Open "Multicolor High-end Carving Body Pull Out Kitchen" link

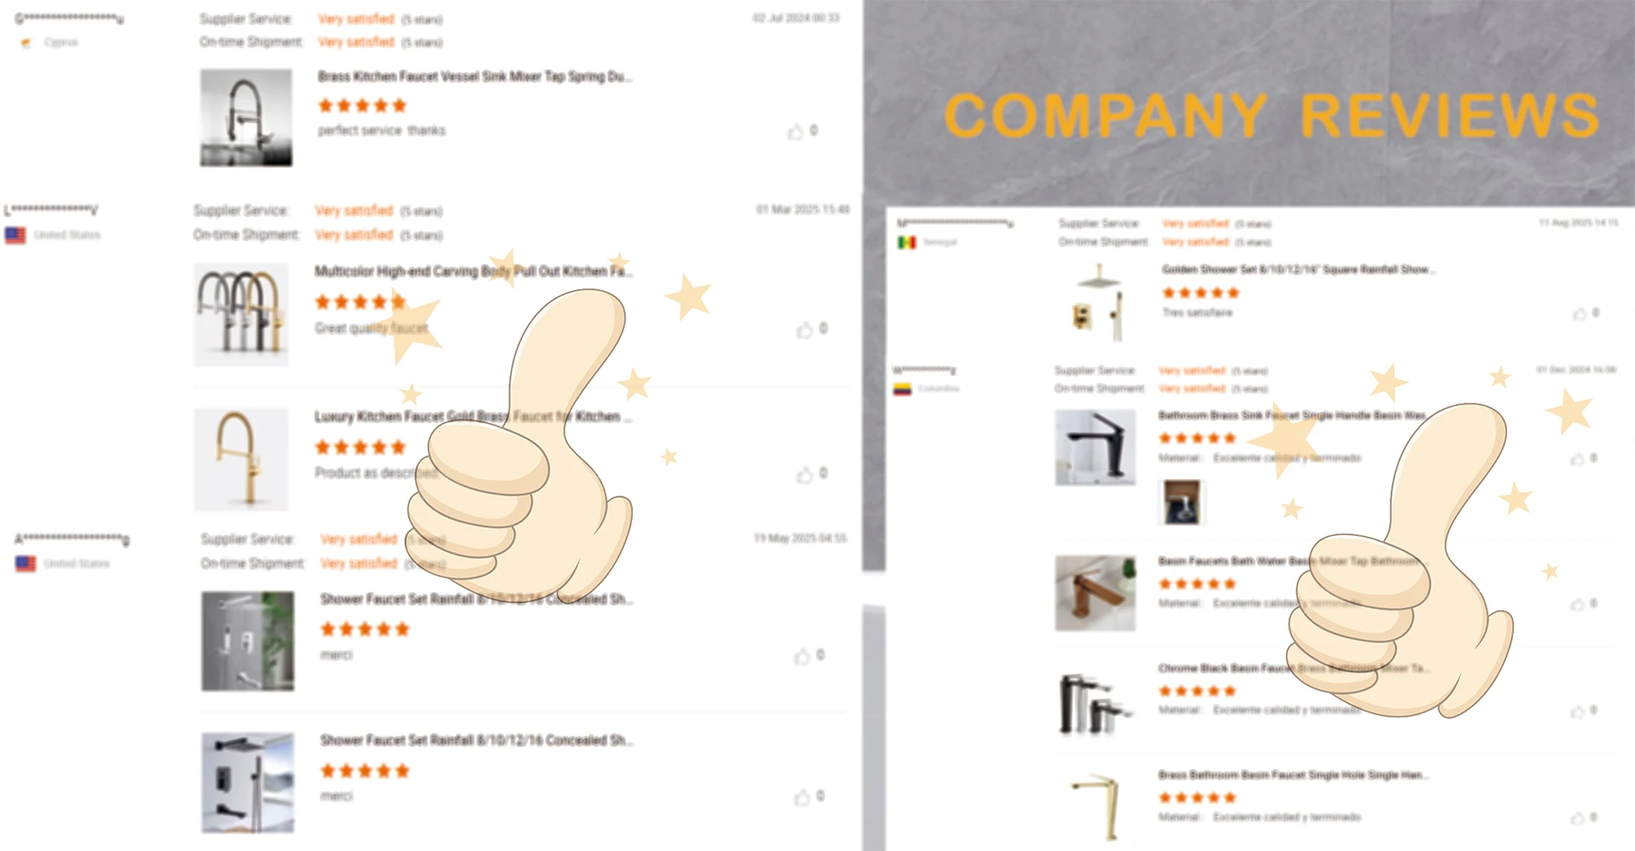pyautogui.click(x=474, y=271)
